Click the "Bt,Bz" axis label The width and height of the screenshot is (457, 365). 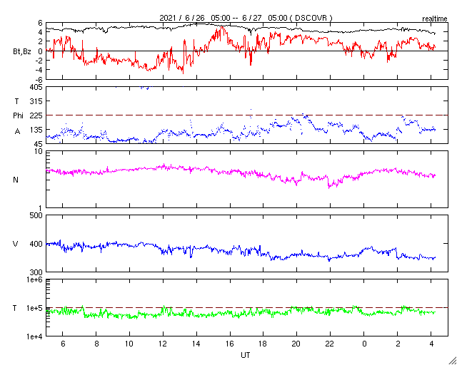(x=22, y=53)
